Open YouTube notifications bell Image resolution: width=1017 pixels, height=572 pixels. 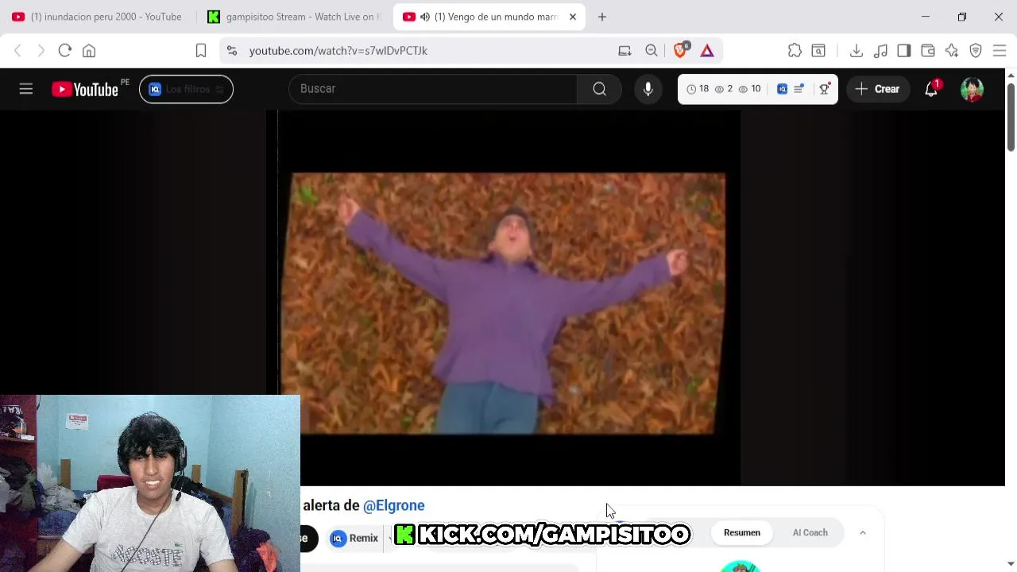[931, 89]
